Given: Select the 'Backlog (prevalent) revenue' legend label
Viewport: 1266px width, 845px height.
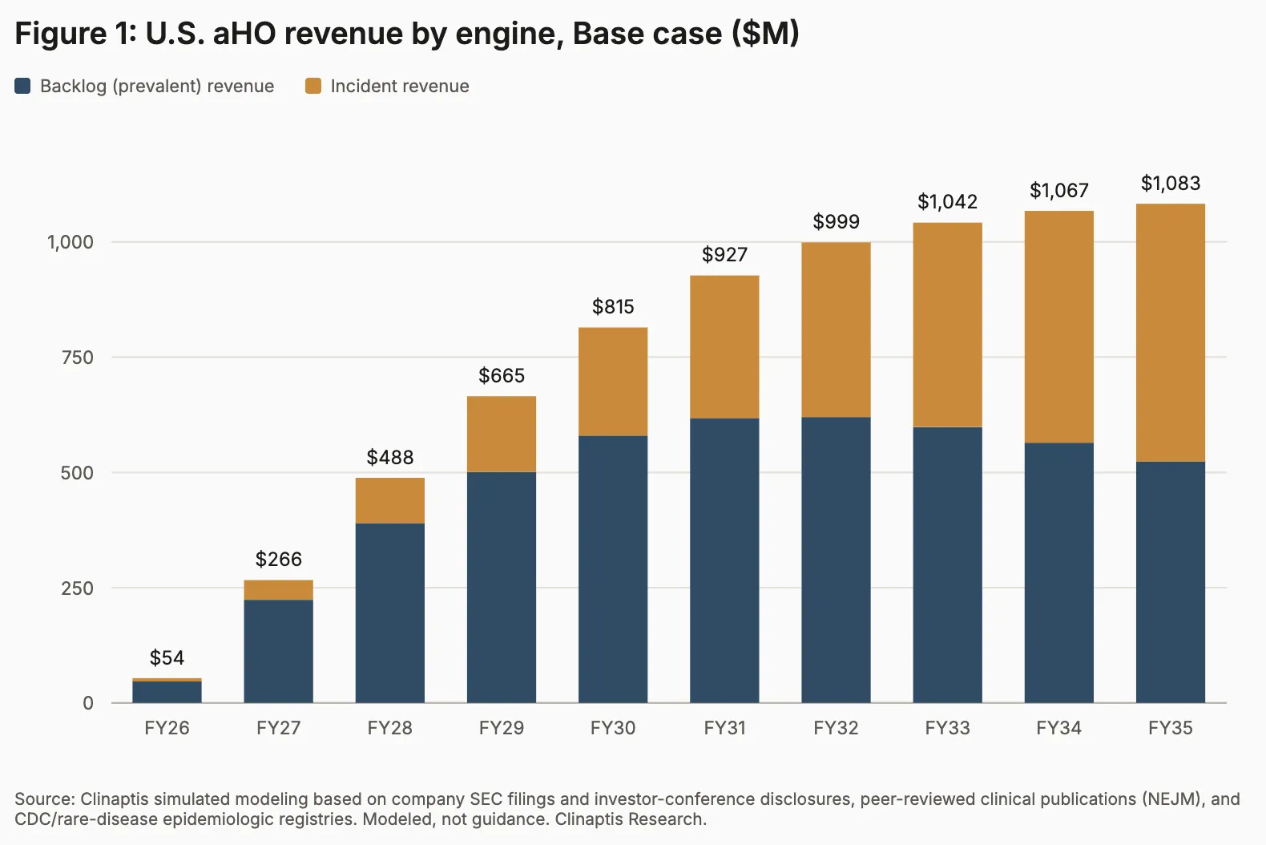Looking at the screenshot, I should (x=157, y=86).
